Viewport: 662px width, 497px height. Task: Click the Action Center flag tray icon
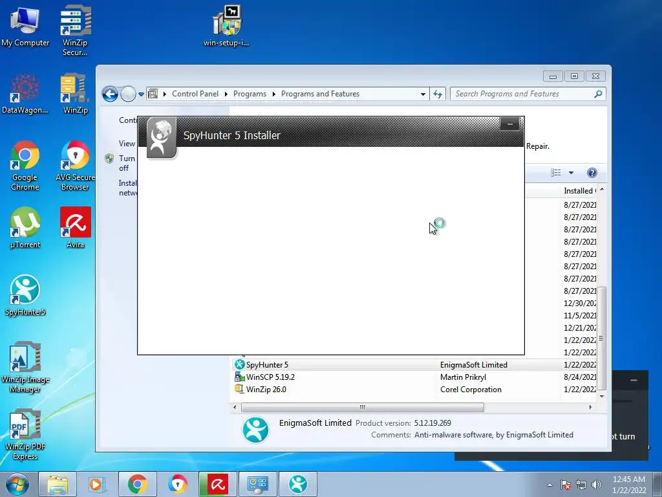pyautogui.click(x=566, y=485)
